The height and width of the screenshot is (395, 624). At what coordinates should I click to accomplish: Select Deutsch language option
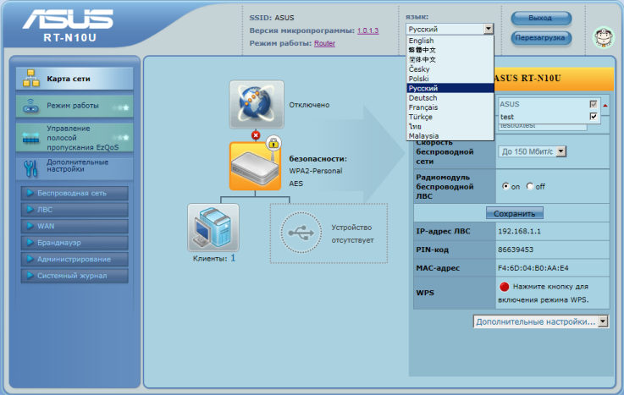click(450, 98)
